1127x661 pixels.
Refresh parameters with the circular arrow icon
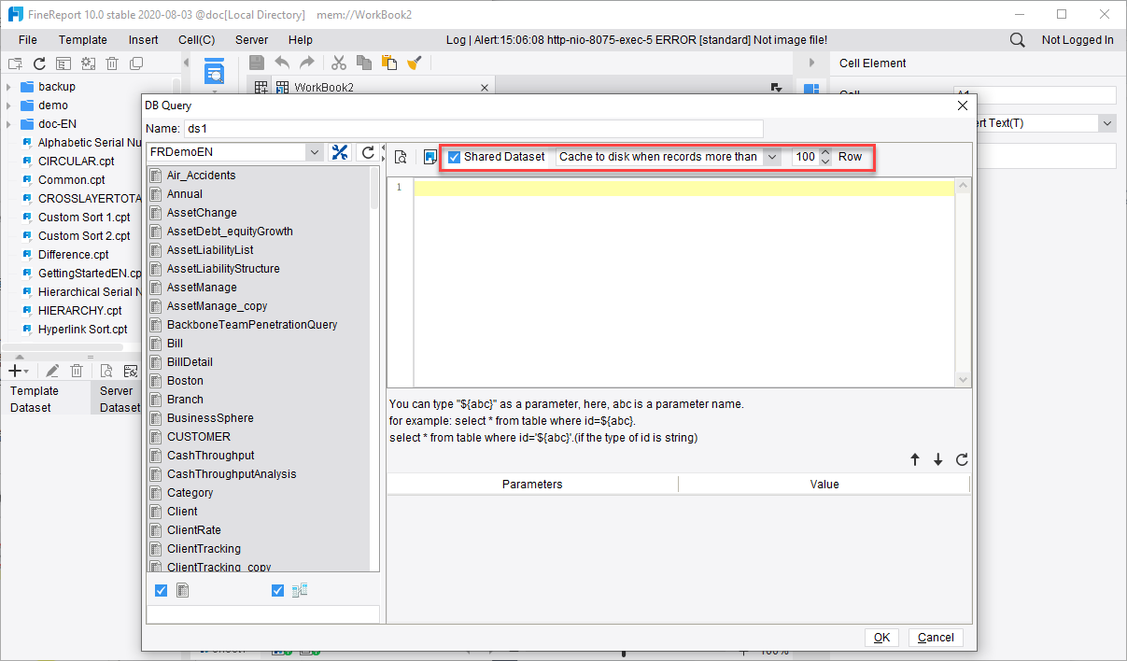click(963, 459)
